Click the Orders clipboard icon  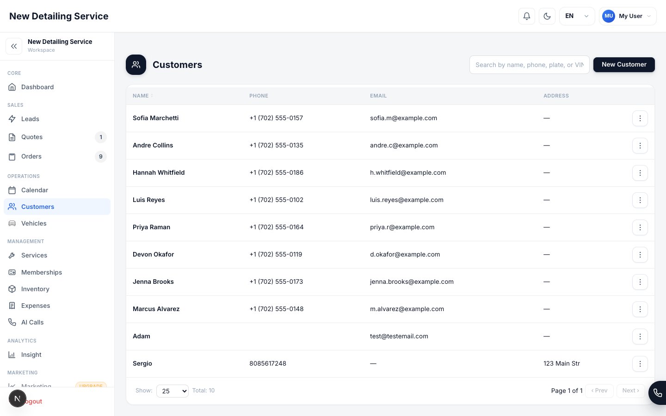click(x=12, y=157)
